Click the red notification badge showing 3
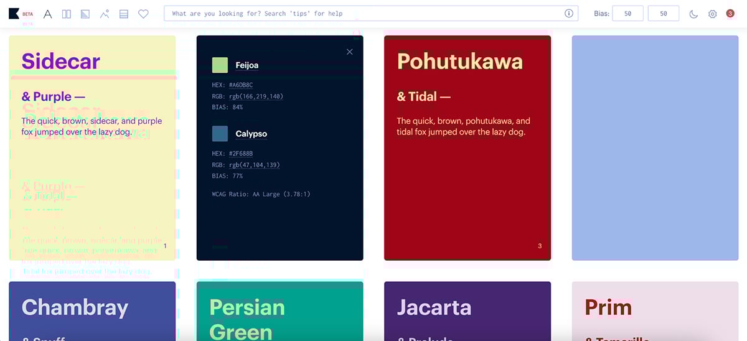The width and height of the screenshot is (747, 341). tap(730, 14)
